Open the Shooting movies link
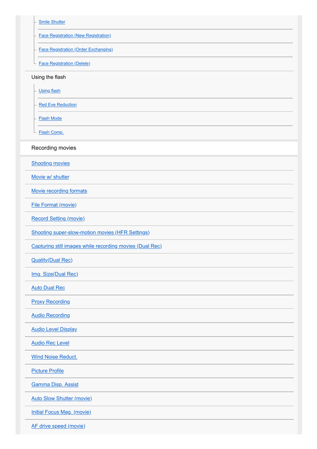Viewport: 317px width, 449px height. 51,163
